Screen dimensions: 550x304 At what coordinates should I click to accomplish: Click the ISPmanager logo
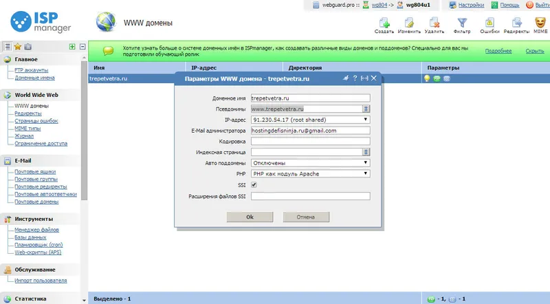point(41,22)
